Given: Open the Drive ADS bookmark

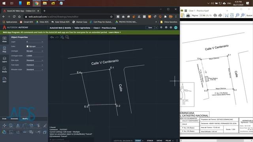Looking at the screenshot, I should pyautogui.click(x=42, y=22).
